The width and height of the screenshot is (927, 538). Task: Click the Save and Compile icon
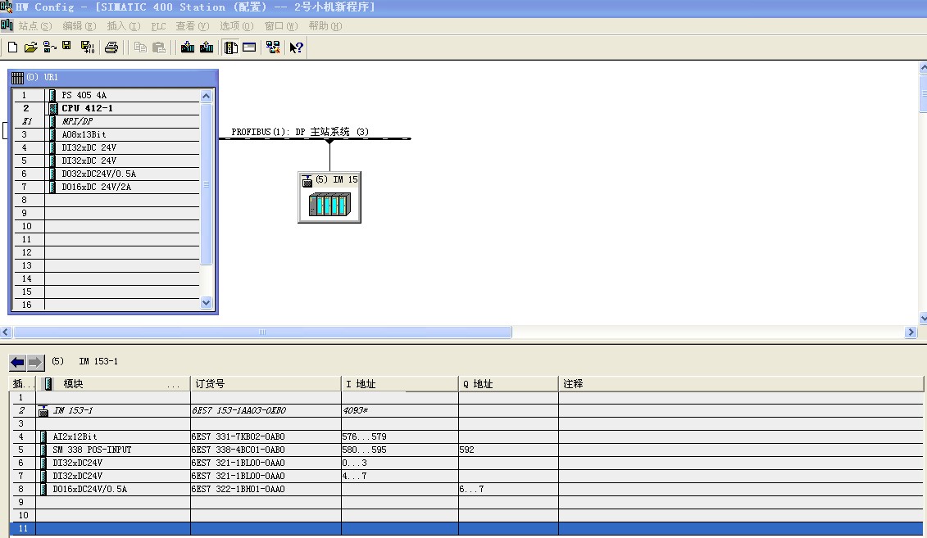click(x=88, y=47)
